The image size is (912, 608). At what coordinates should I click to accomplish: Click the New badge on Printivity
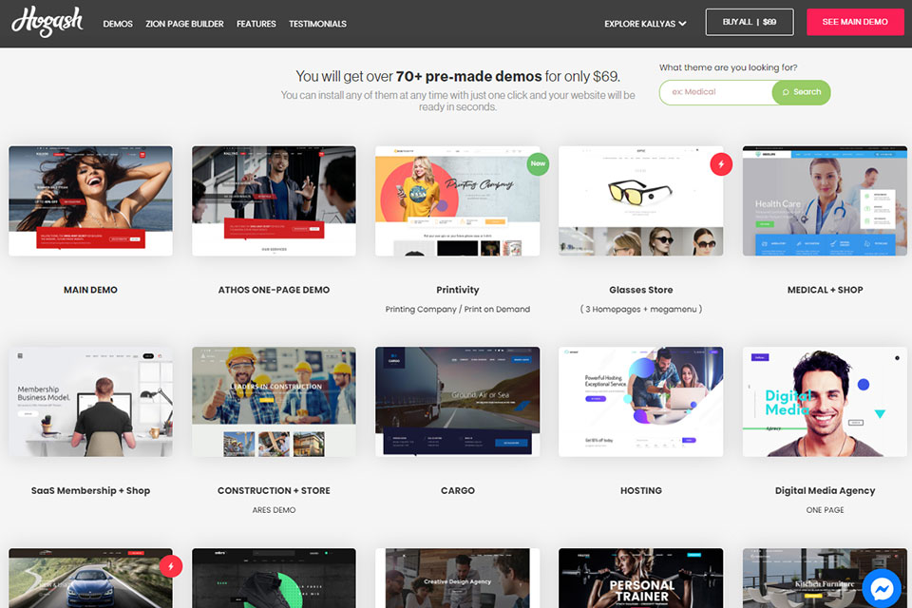[538, 163]
